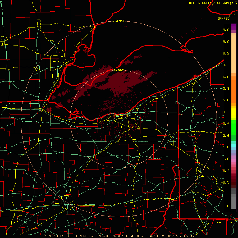The width and height of the screenshot is (238, 238).
Task: Select the 9.8 value on color scale
Action: tap(226, 30)
